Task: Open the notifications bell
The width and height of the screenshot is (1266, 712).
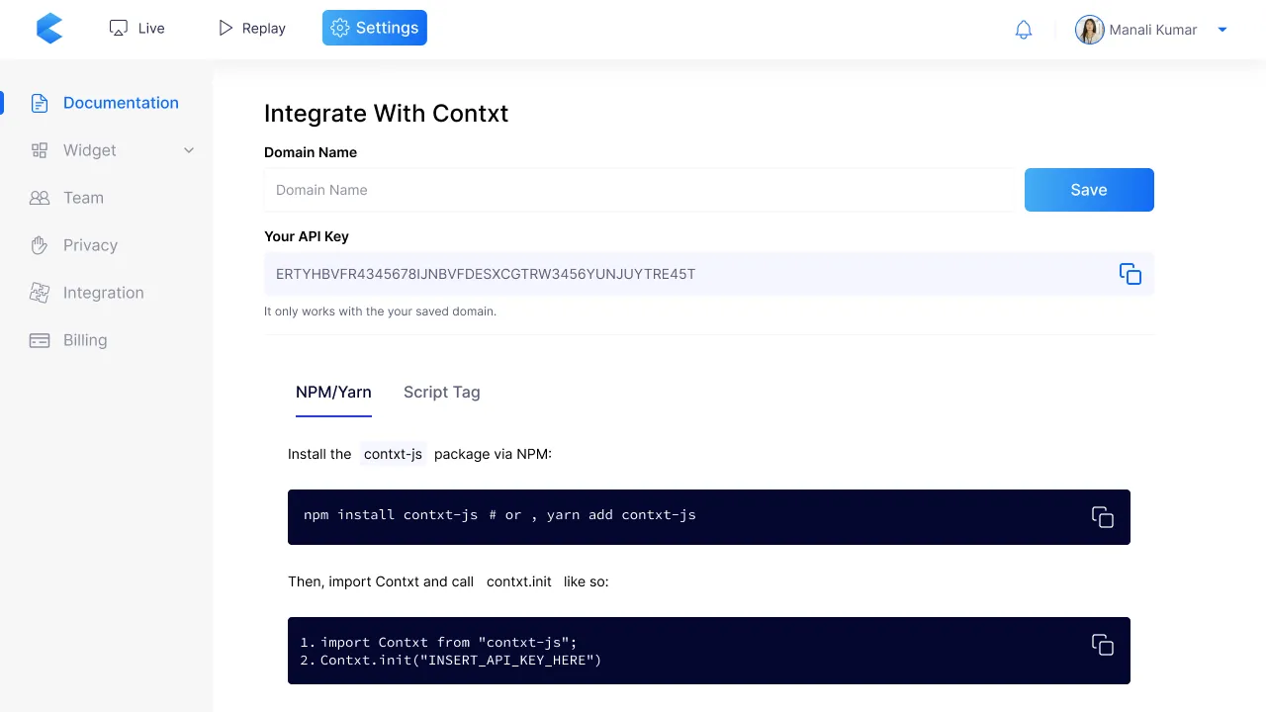Action: coord(1024,30)
